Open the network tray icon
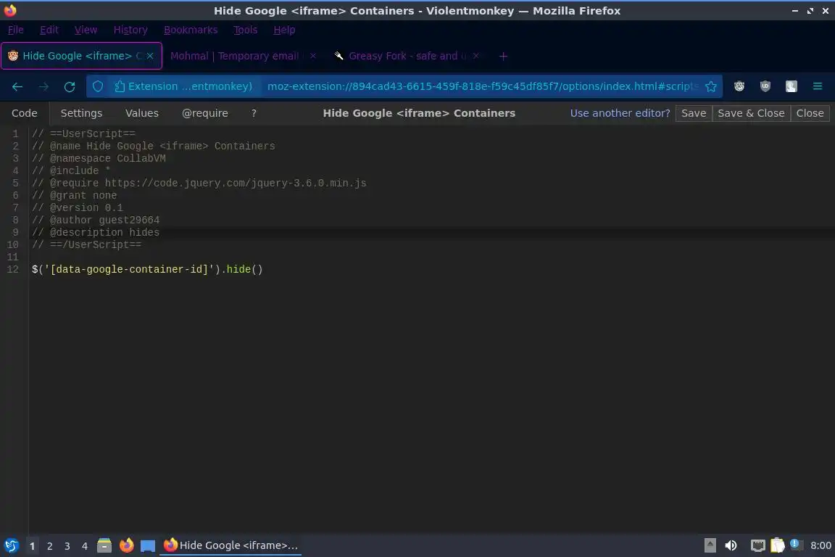 click(757, 545)
